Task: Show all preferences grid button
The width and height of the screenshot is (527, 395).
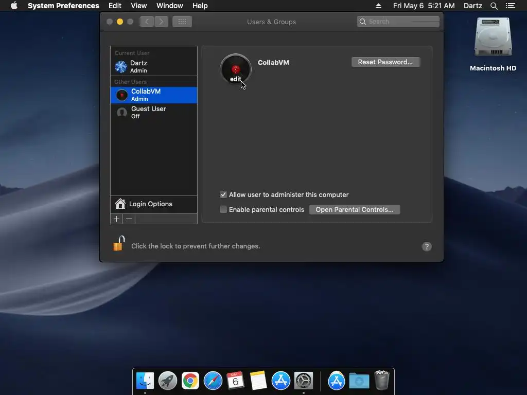Action: [x=182, y=22]
